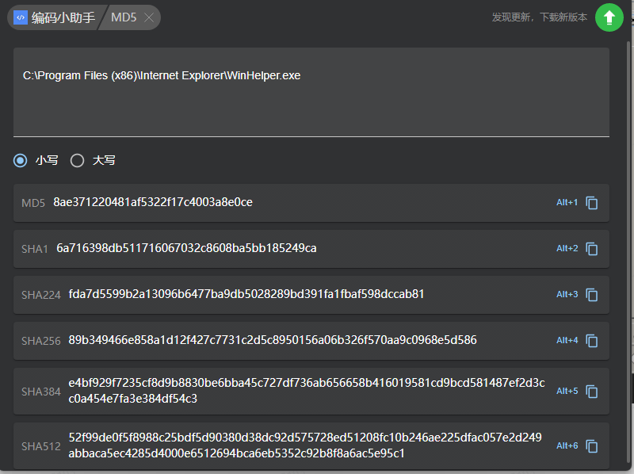Click the green update download arrow icon

pyautogui.click(x=609, y=17)
